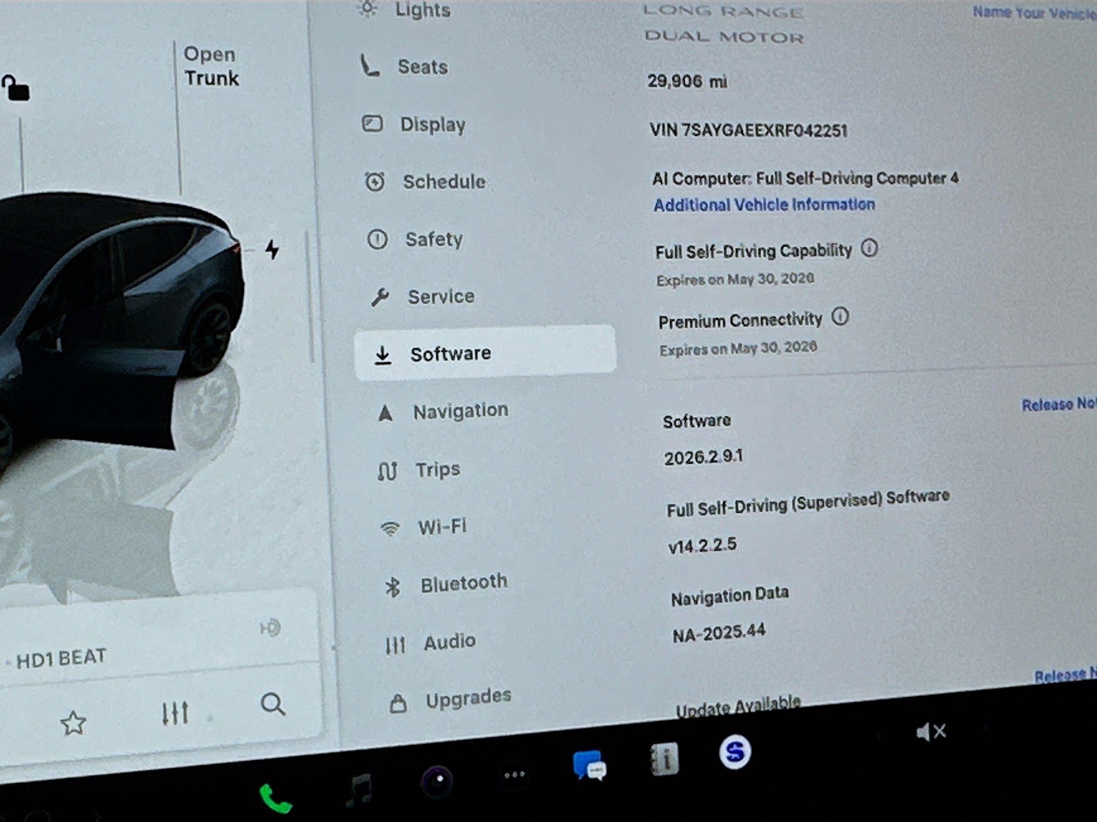Tap Navigation Data NA-2025.44 value

(x=719, y=633)
